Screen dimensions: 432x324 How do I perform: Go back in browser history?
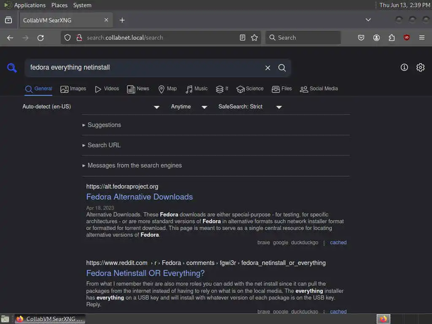point(10,38)
